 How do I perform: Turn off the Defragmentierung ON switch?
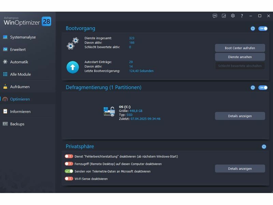[263, 87]
